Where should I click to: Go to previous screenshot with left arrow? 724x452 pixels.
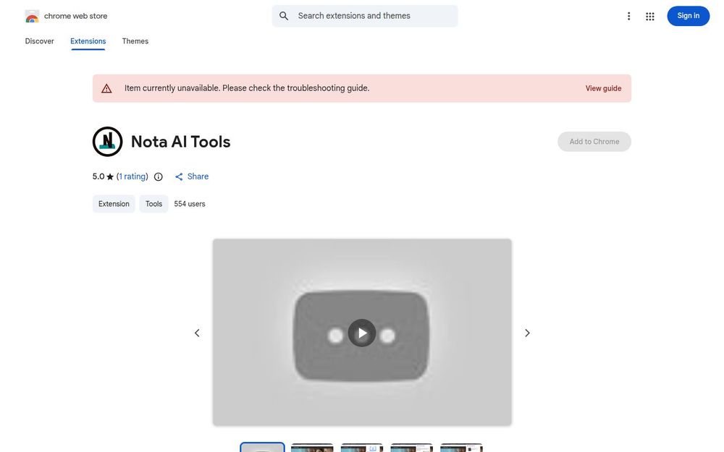tap(197, 333)
